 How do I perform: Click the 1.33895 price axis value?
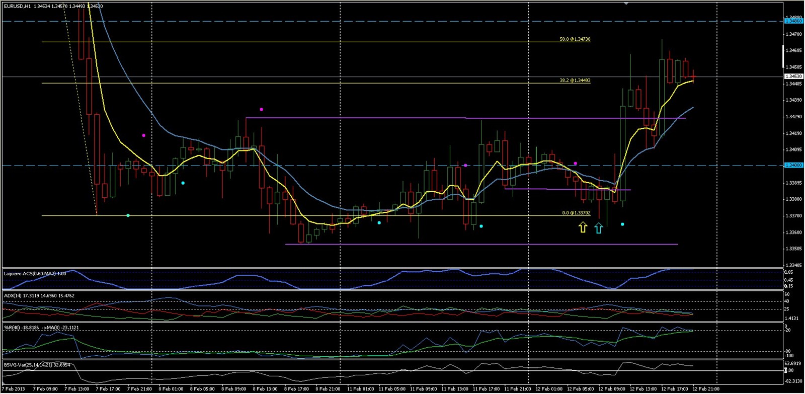[793, 183]
